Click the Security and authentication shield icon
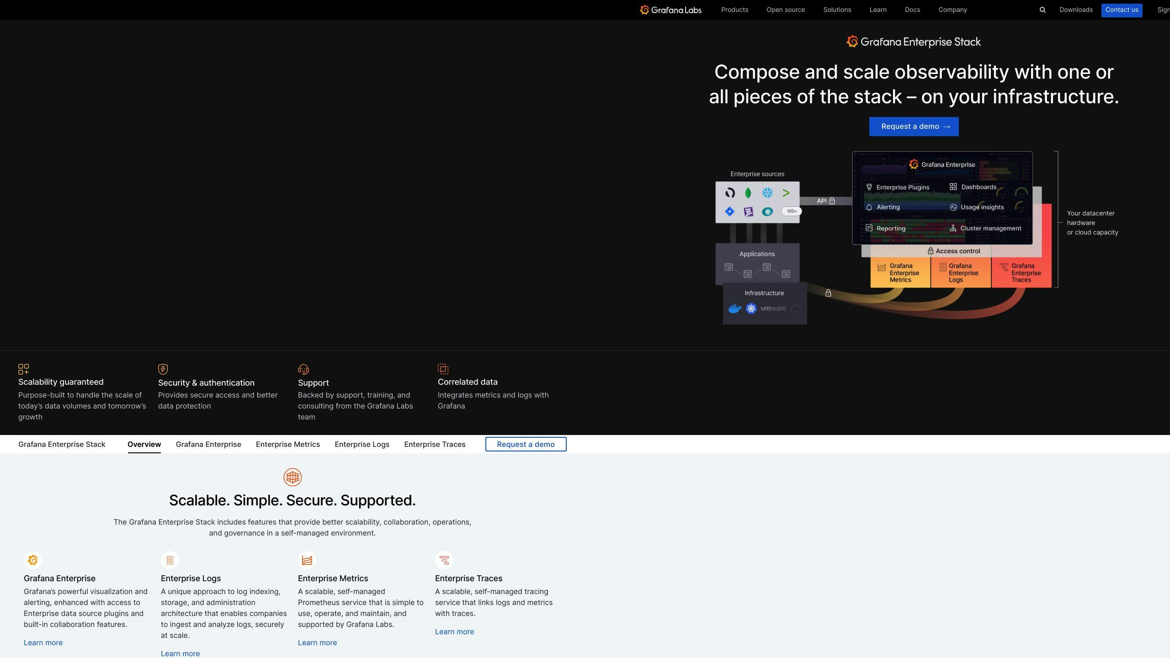The height and width of the screenshot is (658, 1170). [162, 368]
